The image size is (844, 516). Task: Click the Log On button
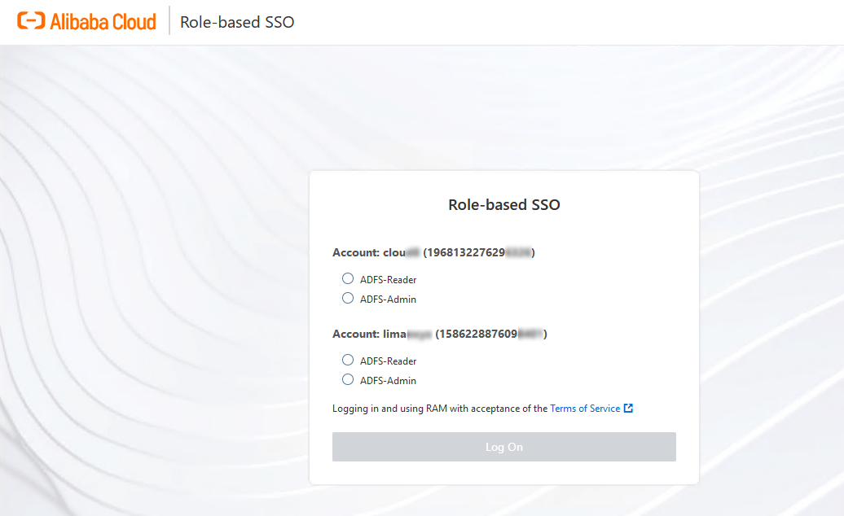(503, 447)
